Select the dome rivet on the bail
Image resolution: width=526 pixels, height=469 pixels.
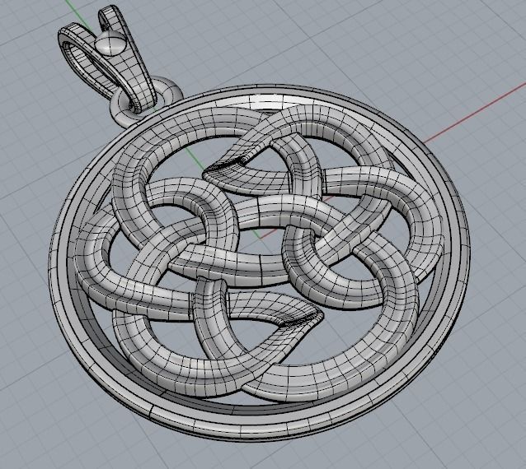point(110,43)
